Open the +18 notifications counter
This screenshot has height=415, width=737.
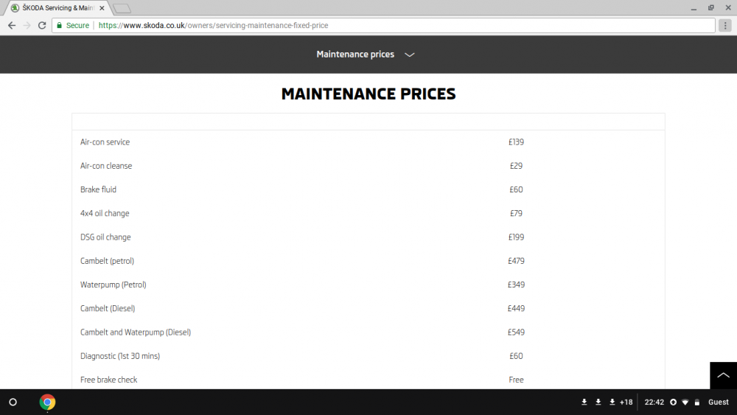tap(626, 402)
